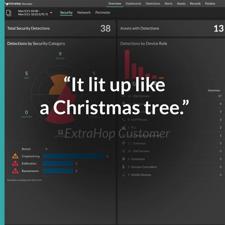
Task: Click the small orange bar in Device Role chart
Action: 161,78
